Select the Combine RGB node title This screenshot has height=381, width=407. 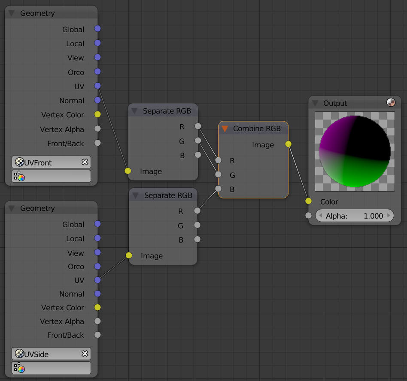point(257,129)
